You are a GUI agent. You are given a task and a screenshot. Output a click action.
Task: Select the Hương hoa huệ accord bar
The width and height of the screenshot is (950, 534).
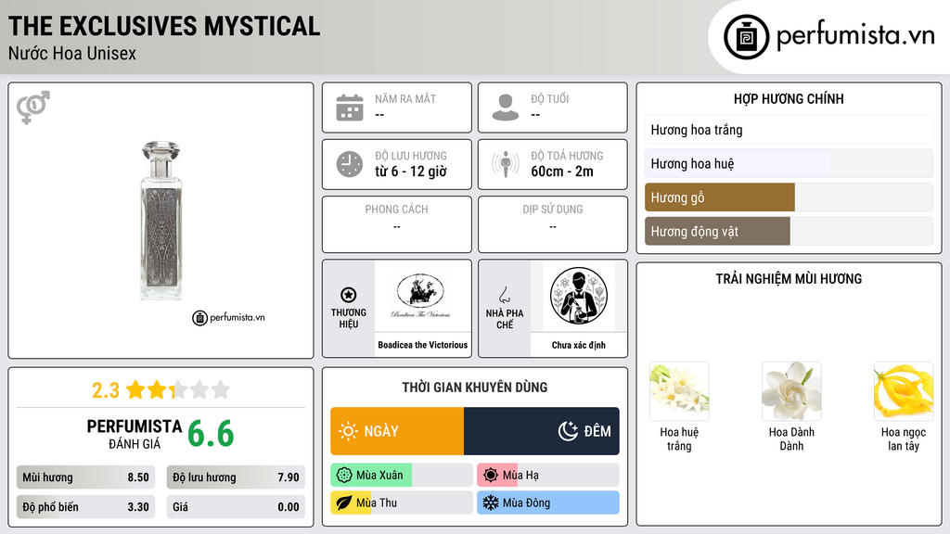tap(789, 163)
